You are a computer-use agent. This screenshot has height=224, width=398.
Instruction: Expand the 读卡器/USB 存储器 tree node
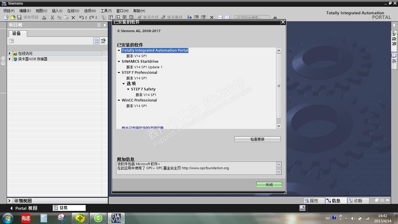10,59
